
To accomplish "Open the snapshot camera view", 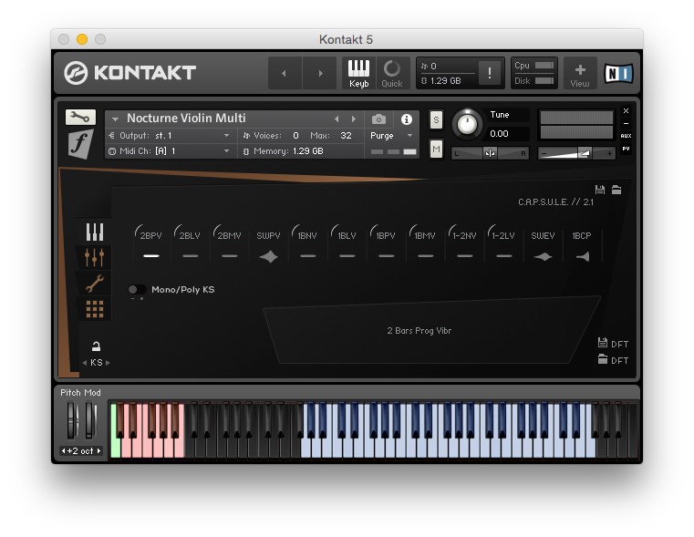I will (x=378, y=119).
